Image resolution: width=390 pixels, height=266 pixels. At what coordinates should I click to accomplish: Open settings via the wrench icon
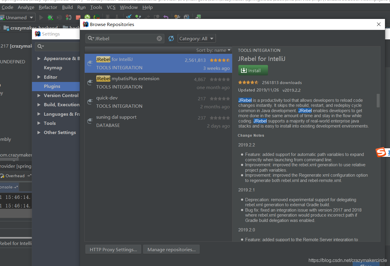[177, 17]
